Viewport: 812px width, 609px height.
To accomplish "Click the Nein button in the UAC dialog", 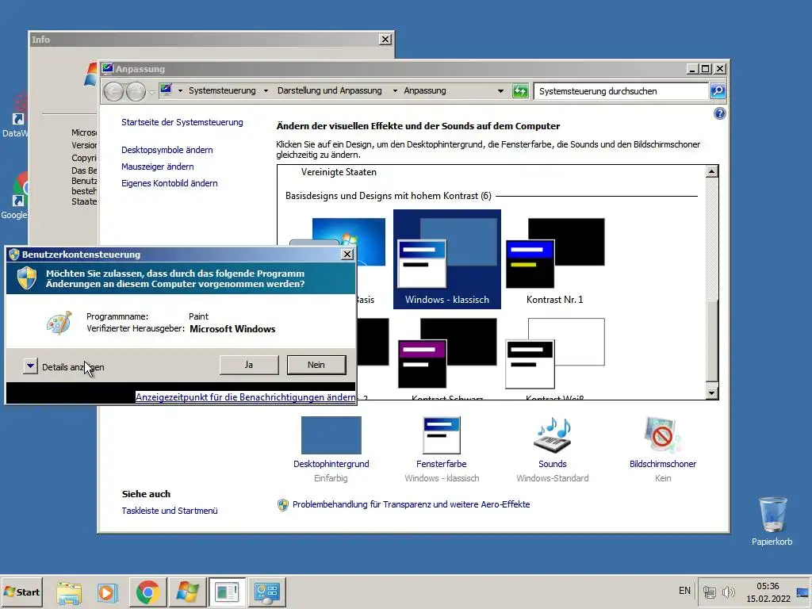I will point(316,365).
